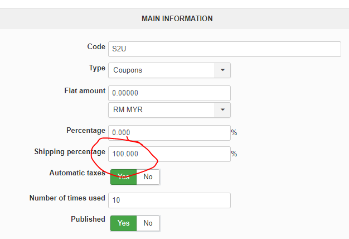Click the Published label text
349x239 pixels.
coord(88,219)
